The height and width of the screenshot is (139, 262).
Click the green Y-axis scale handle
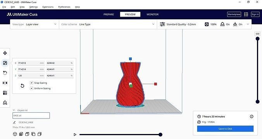point(131,86)
